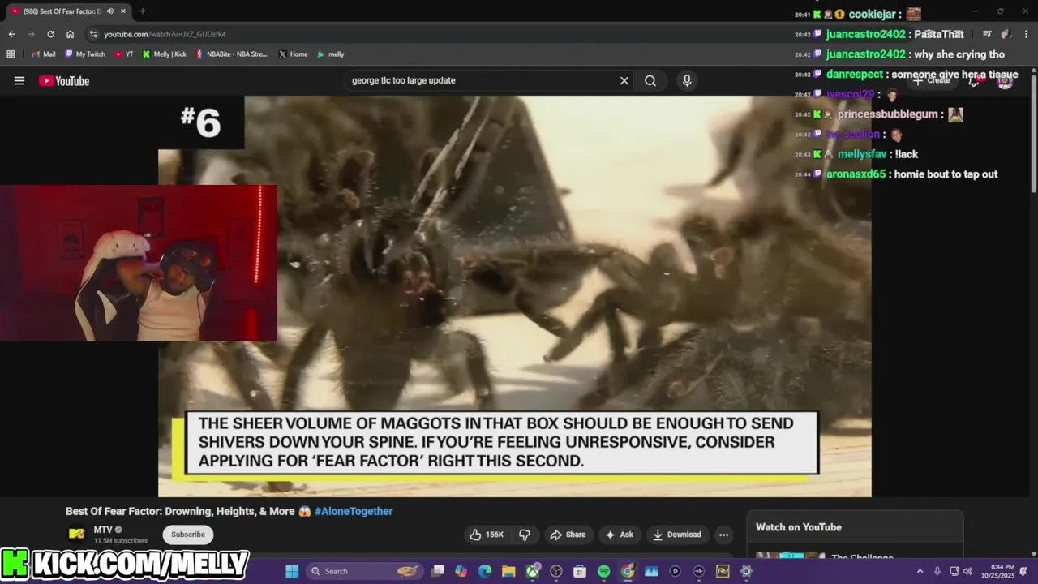
Task: Open the Xbox app from taskbar
Action: 533,571
